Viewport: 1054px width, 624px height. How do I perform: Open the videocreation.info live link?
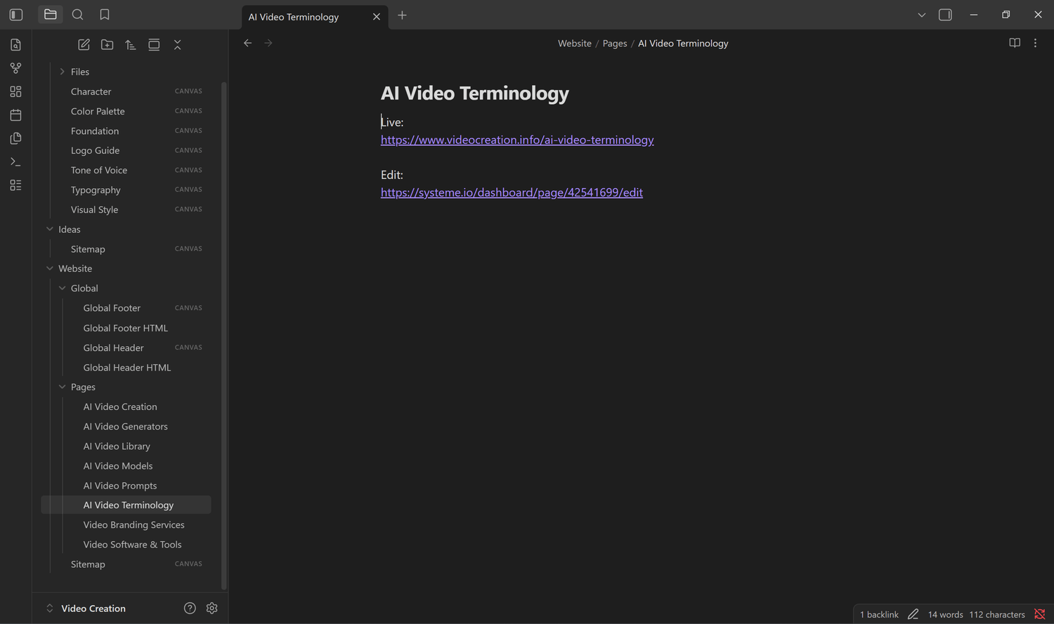[x=517, y=140]
